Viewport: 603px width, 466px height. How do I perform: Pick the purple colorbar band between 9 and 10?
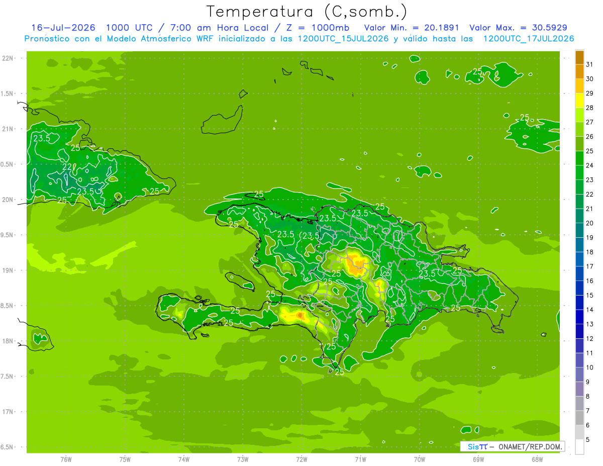(579, 375)
